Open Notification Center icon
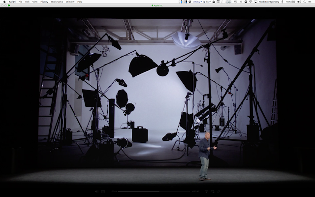This screenshot has height=197, width=315. click(310, 2)
